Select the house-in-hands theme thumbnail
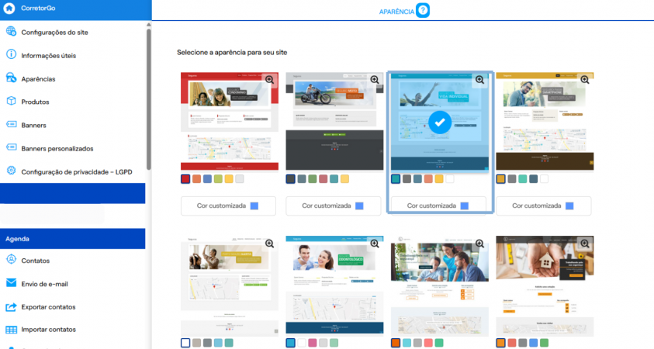The width and height of the screenshot is (654, 349). click(x=545, y=285)
